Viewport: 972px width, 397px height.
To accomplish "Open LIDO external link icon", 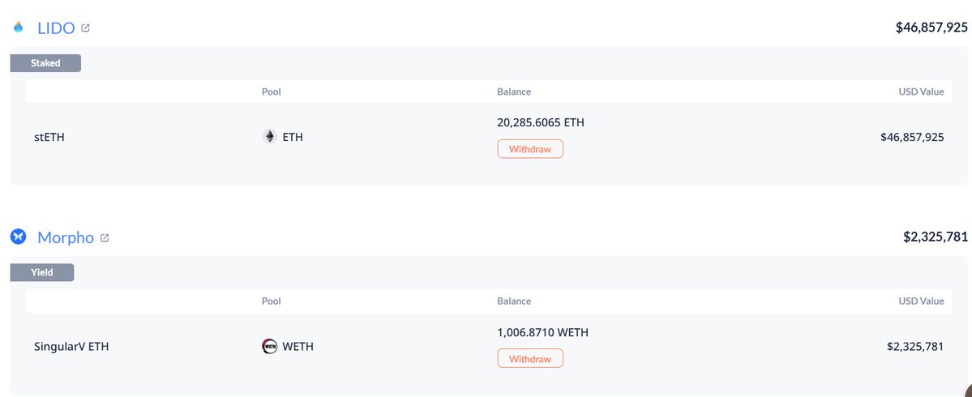I will click(86, 28).
